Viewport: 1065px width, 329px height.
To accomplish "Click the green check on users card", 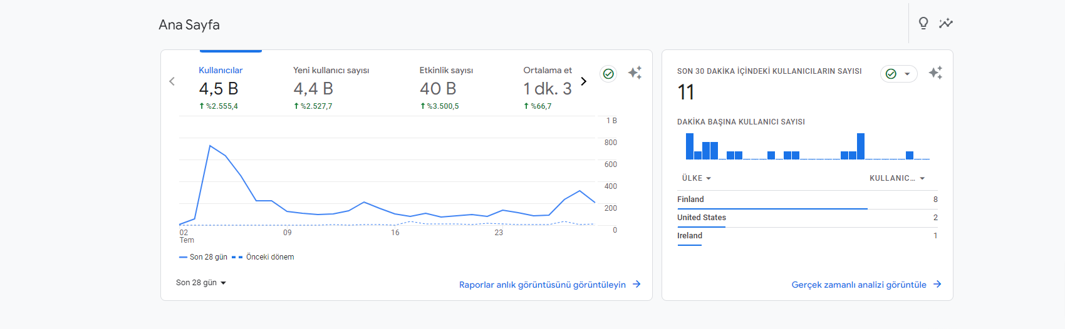I will coord(608,74).
